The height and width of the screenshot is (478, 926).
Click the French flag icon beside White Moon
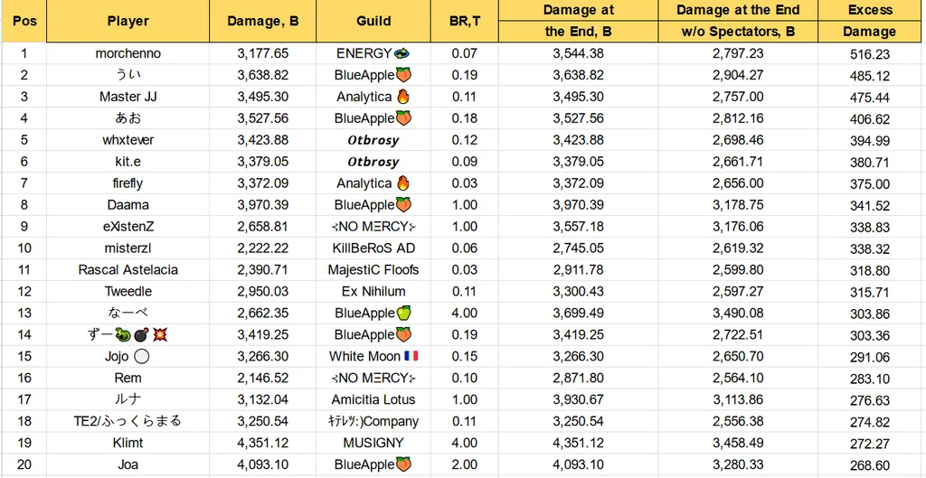click(411, 356)
